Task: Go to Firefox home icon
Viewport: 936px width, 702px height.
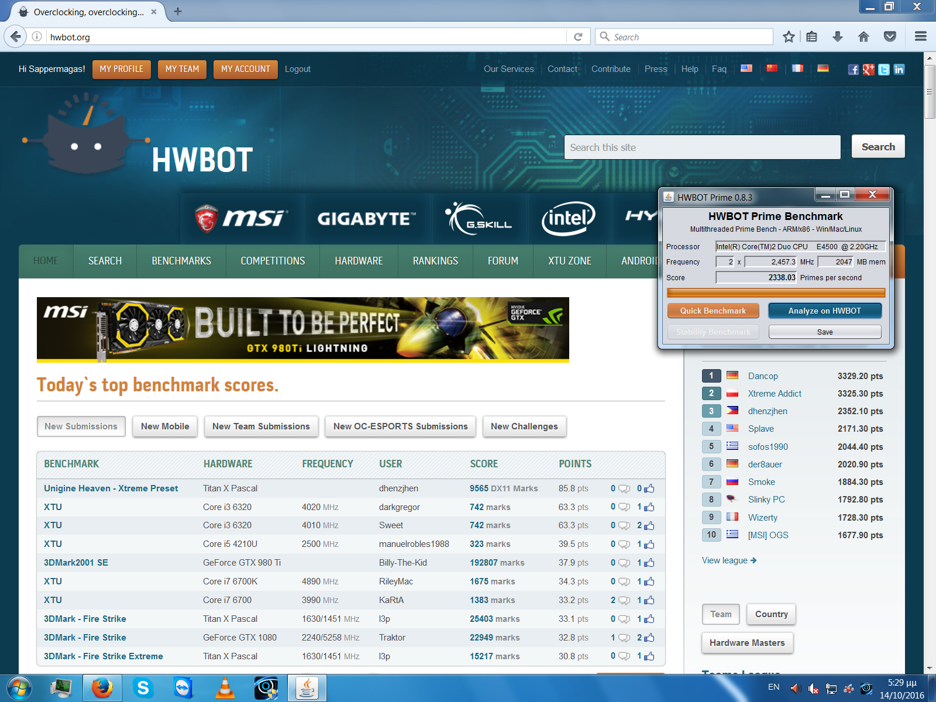Action: pyautogui.click(x=863, y=37)
